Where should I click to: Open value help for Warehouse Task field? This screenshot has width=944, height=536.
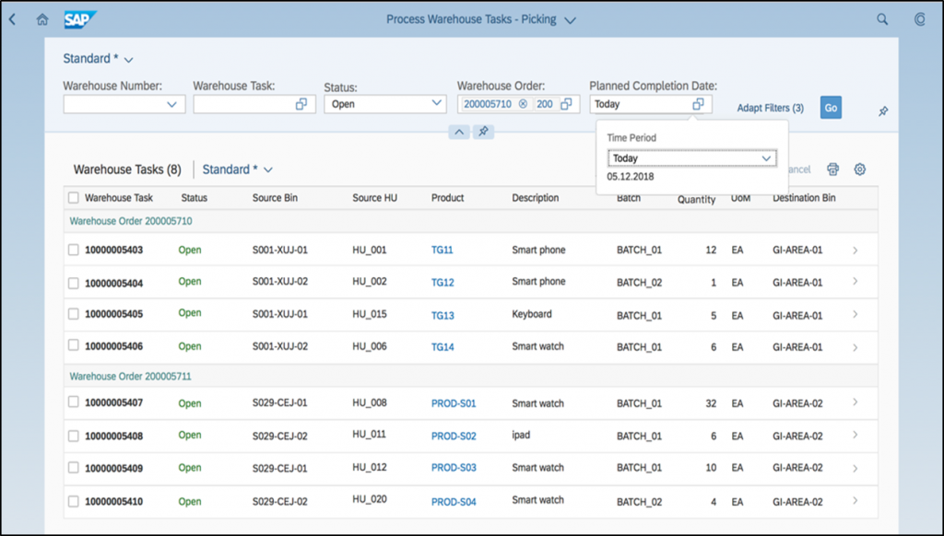pos(301,105)
